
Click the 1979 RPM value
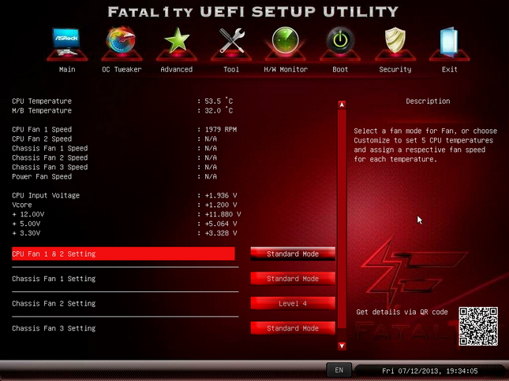[221, 129]
